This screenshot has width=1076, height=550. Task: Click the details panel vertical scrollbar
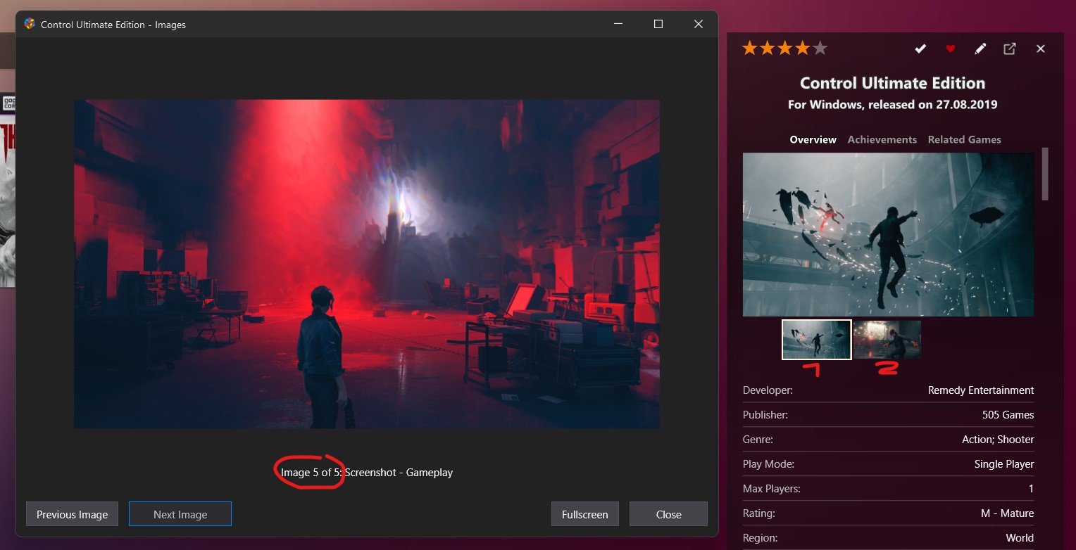1045,173
